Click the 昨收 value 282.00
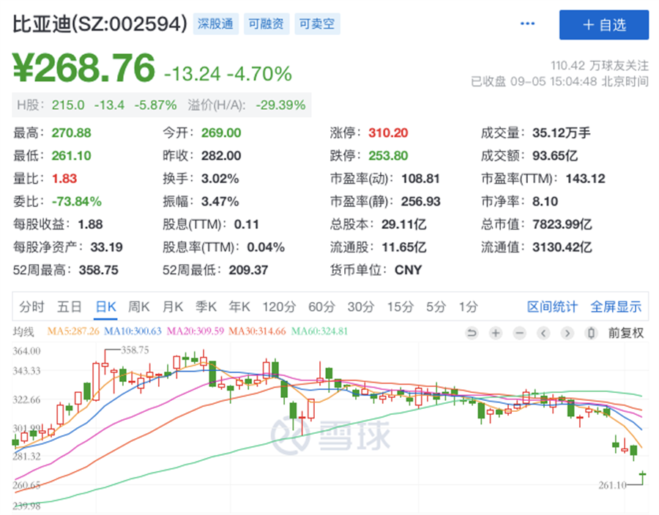Screen dimensions: 659x515 coord(221,156)
